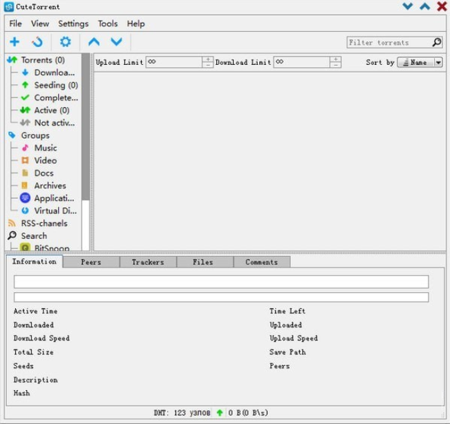Select the Music group in sidebar
The width and height of the screenshot is (450, 424).
click(46, 148)
